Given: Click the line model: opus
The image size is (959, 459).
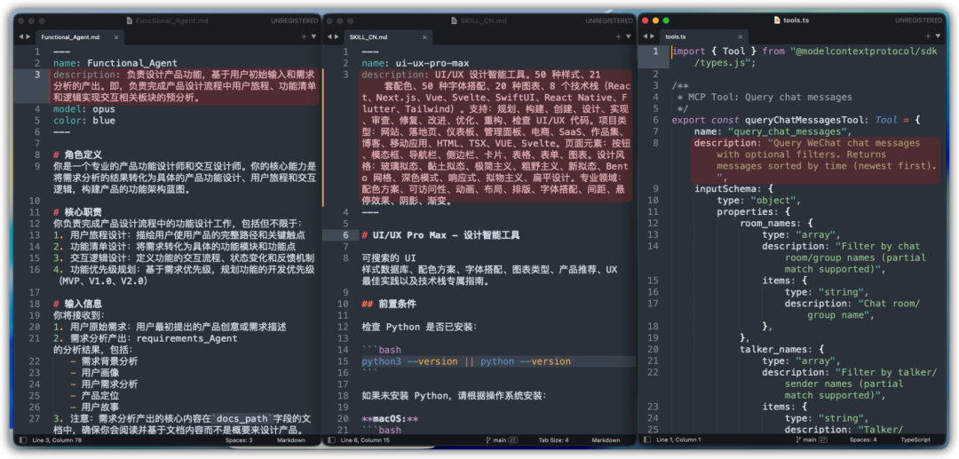Looking at the screenshot, I should click(x=83, y=109).
